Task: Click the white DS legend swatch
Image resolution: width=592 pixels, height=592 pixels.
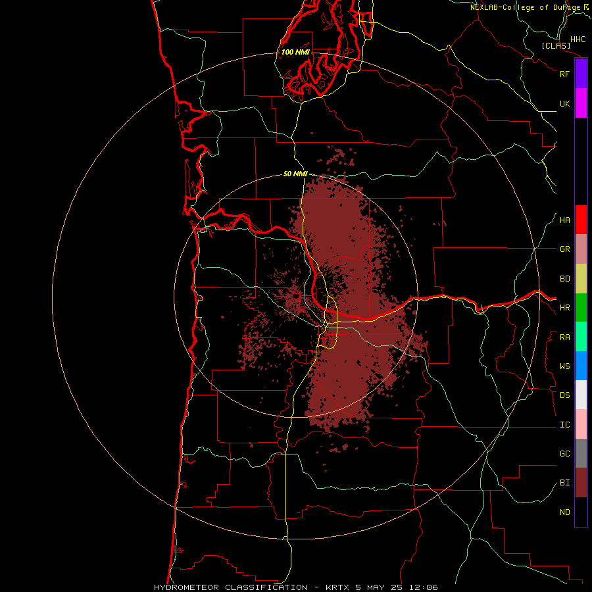Action: pos(581,395)
